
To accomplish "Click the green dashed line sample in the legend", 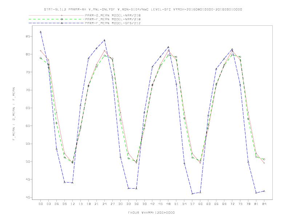I will pyautogui.click(x=56, y=19).
